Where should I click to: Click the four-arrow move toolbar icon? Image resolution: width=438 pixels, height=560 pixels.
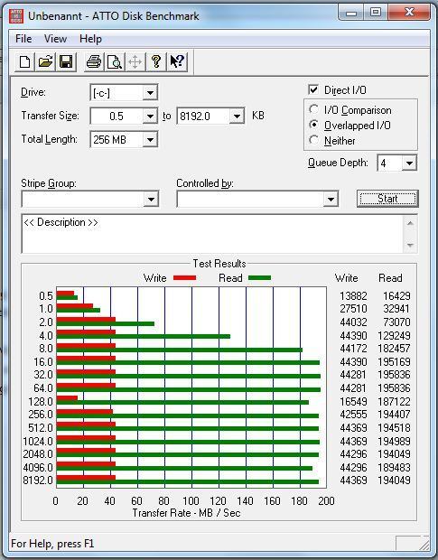coord(135,61)
